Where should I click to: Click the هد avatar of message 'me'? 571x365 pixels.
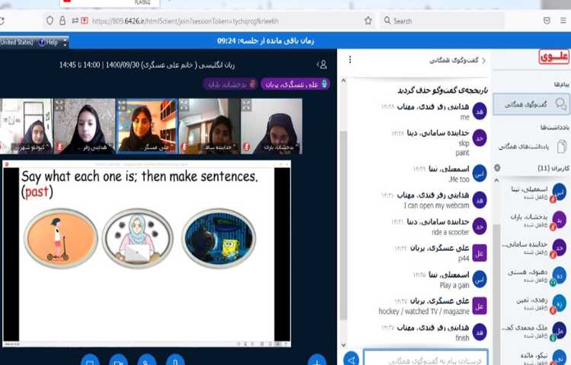(480, 111)
